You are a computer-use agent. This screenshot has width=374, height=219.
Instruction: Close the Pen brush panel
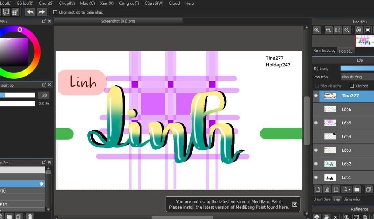point(49,162)
